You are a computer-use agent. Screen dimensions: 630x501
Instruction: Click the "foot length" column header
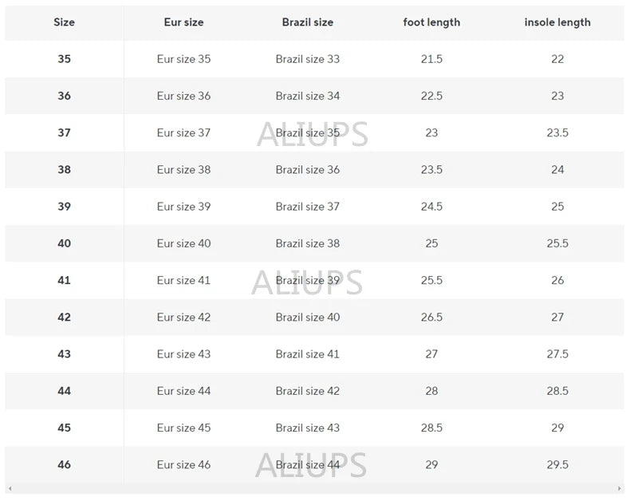point(431,22)
